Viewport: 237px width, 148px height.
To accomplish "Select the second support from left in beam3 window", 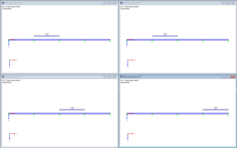I will click(x=34, y=114).
